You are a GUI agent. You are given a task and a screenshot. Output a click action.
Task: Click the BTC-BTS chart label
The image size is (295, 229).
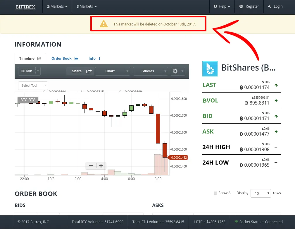tap(28, 100)
